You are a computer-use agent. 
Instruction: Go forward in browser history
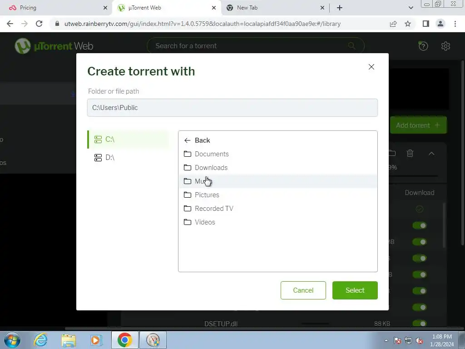pos(25,24)
